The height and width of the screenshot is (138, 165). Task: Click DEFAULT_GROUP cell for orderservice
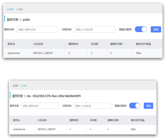[46, 129]
